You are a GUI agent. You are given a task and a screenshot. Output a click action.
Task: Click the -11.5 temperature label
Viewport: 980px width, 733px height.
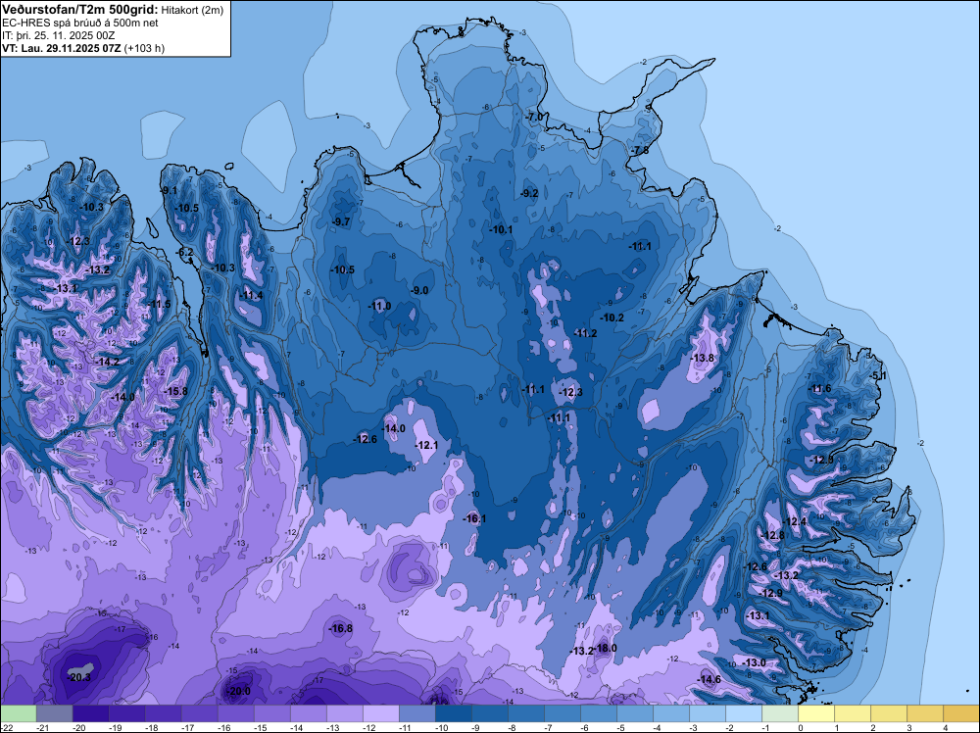[x=160, y=305]
